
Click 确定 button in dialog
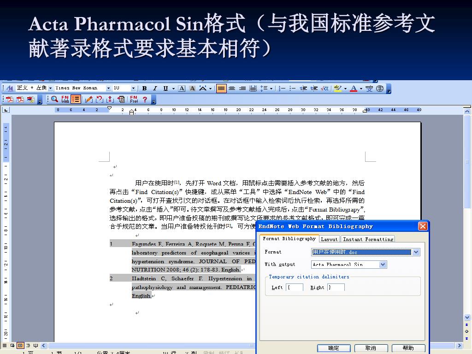tap(334, 348)
